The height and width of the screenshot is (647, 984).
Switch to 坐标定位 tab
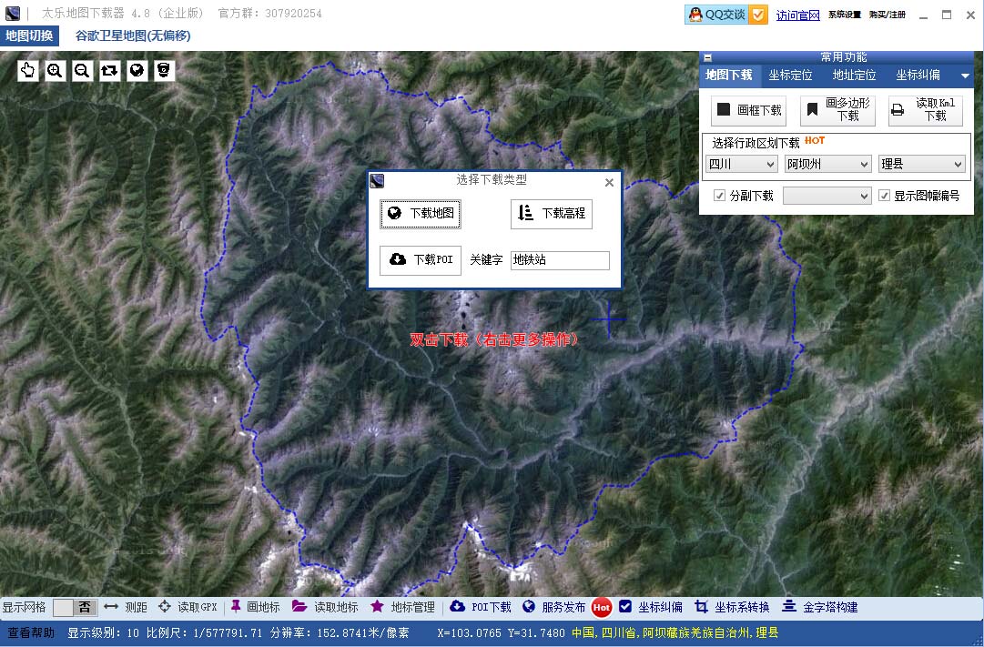[x=791, y=76]
